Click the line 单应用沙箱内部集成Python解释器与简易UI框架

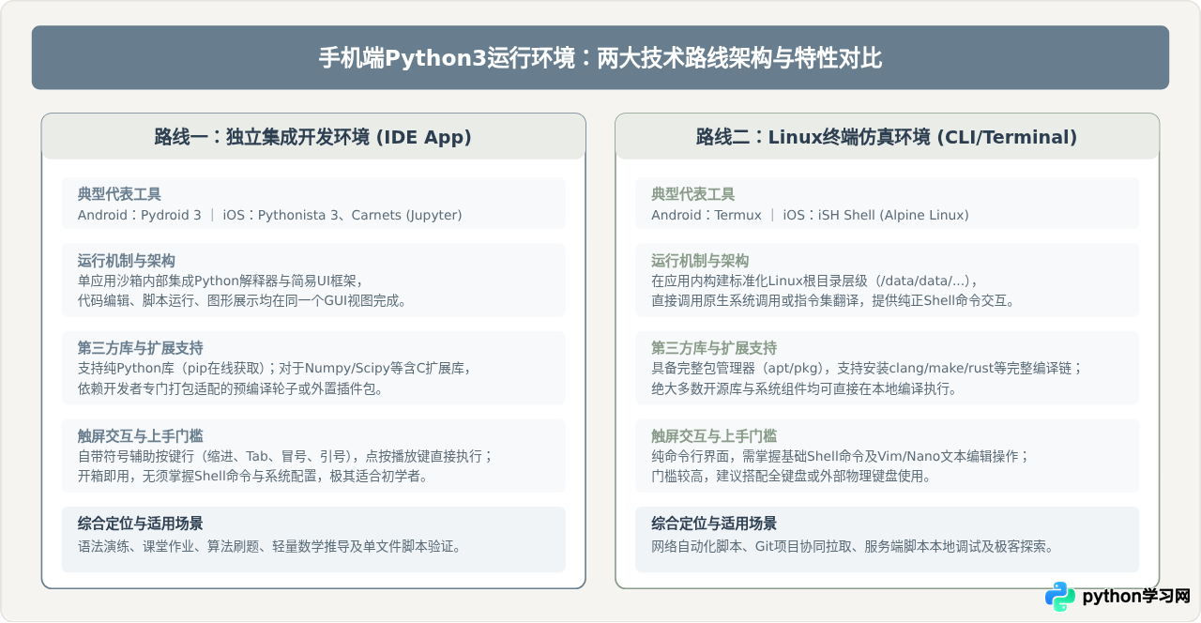[220, 281]
